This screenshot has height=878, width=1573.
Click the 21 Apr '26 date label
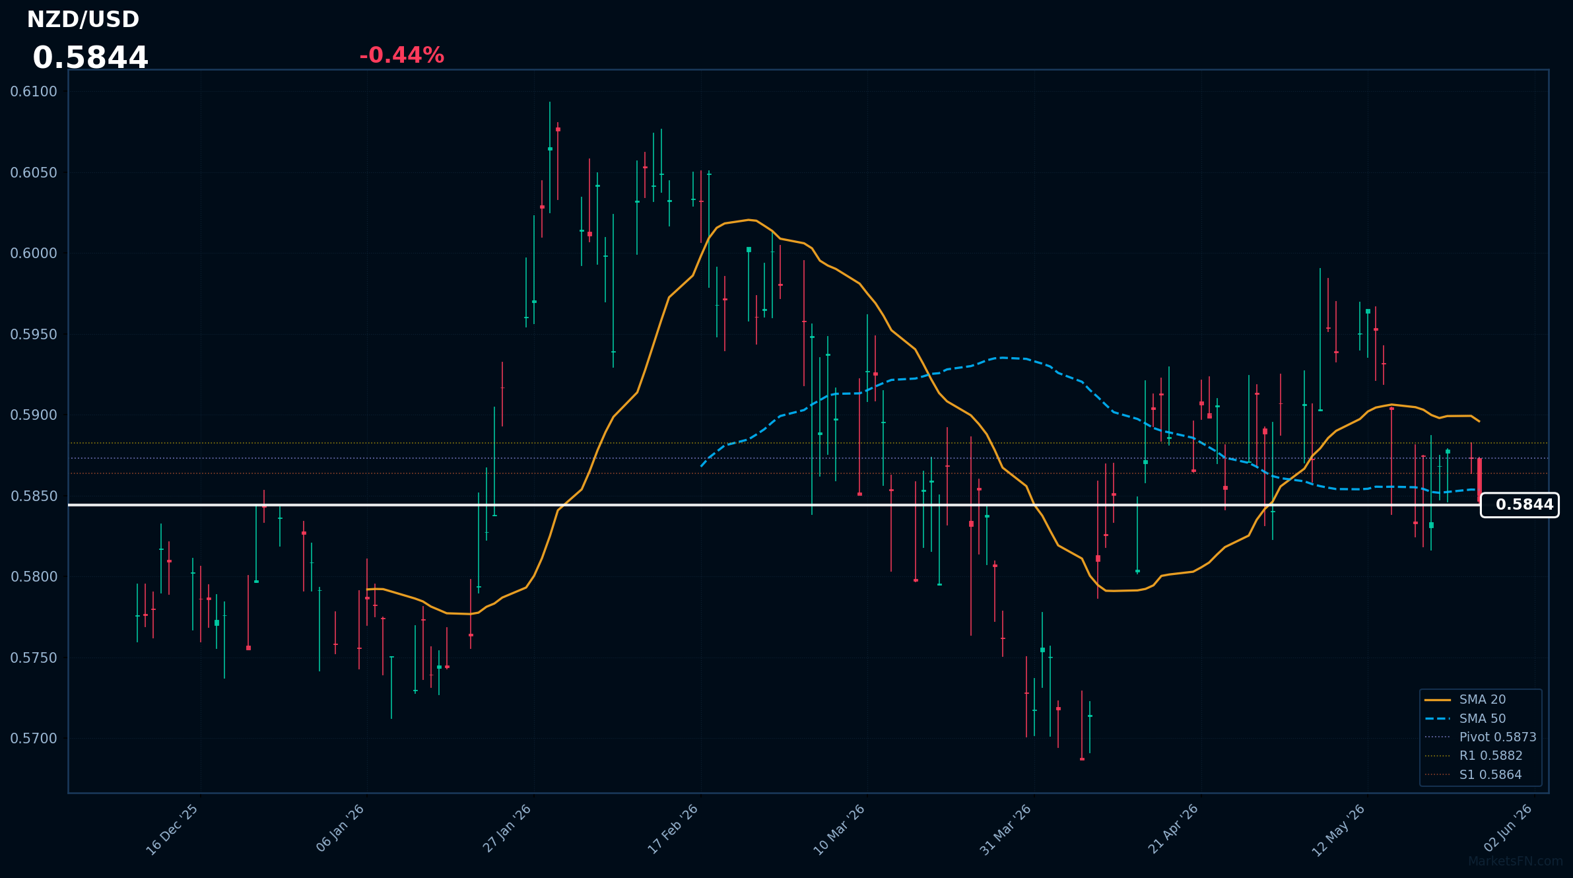pyautogui.click(x=1173, y=828)
